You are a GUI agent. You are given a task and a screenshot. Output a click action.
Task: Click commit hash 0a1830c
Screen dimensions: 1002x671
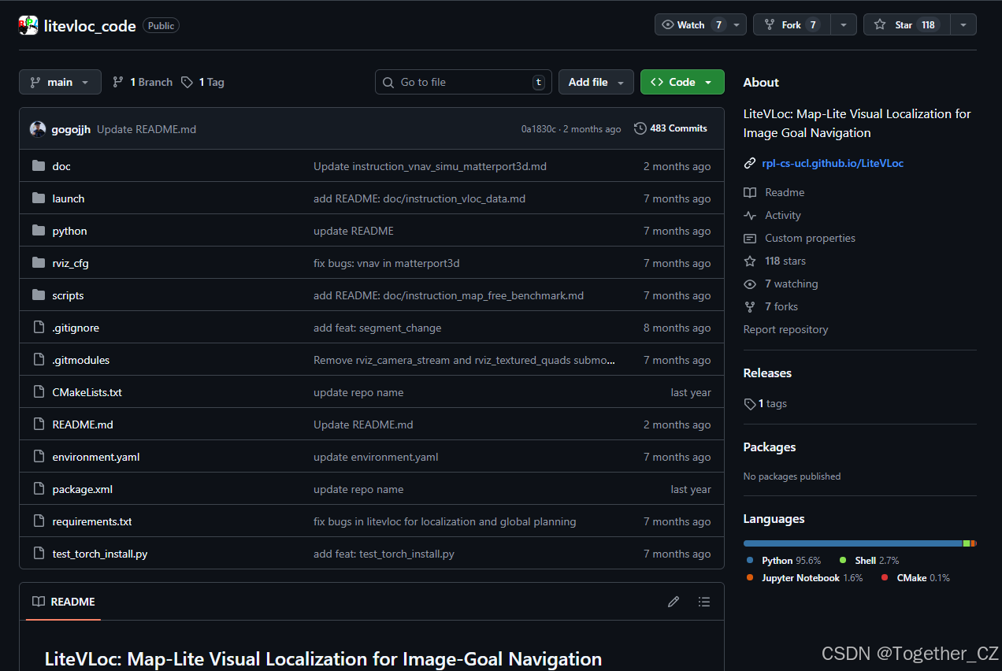coord(539,129)
